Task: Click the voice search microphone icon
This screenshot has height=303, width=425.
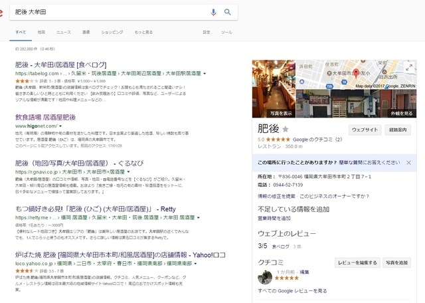Action: coord(213,12)
